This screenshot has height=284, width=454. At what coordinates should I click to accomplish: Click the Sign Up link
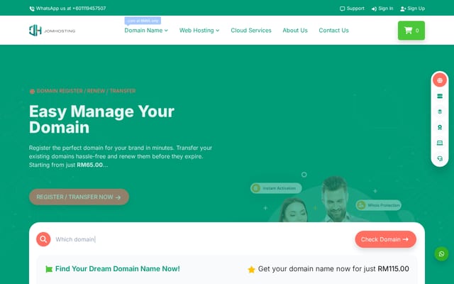click(x=412, y=9)
